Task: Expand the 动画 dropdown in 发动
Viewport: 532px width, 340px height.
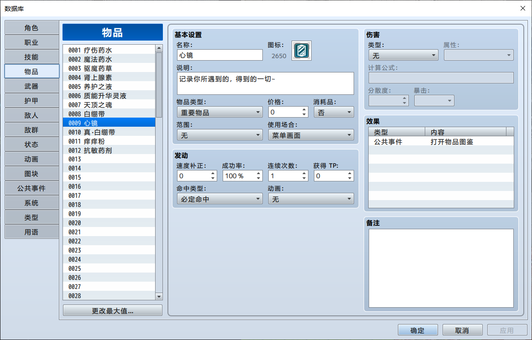Action: [x=311, y=199]
